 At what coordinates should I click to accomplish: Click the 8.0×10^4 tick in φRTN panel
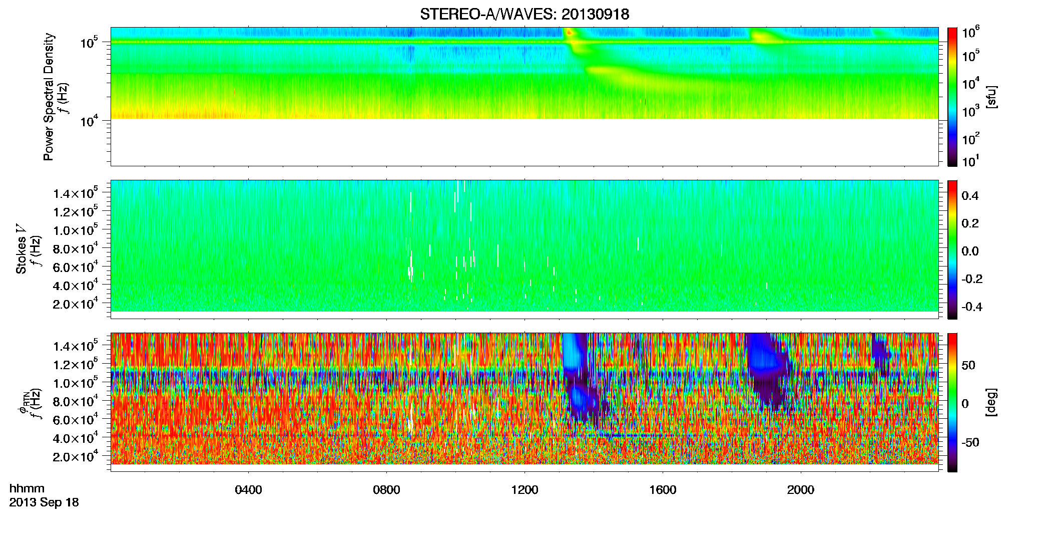tap(76, 401)
